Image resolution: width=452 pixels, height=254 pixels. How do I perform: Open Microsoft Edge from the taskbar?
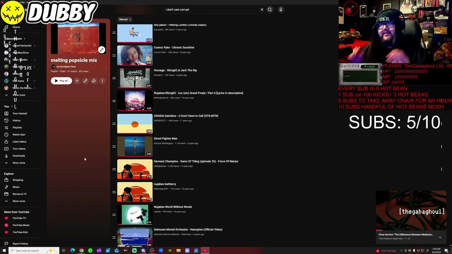point(72,250)
